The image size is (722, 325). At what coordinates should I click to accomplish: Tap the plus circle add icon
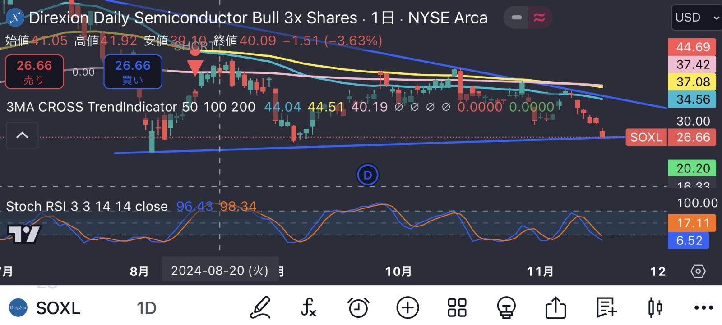407,308
